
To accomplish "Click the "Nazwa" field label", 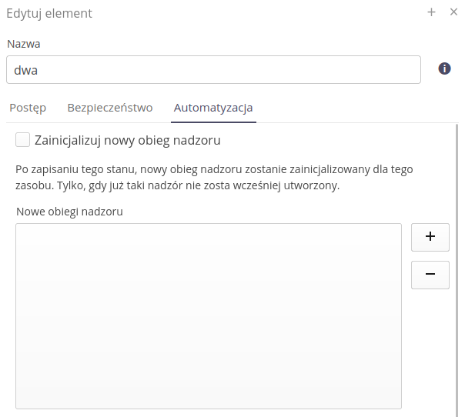I will (23, 45).
